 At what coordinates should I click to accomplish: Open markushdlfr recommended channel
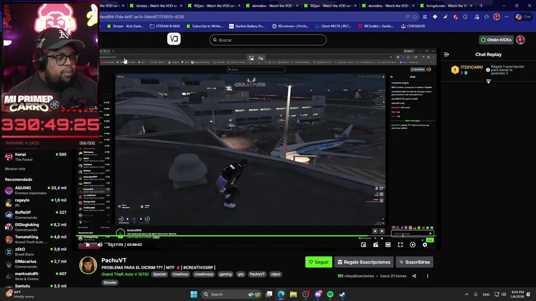click(36, 276)
